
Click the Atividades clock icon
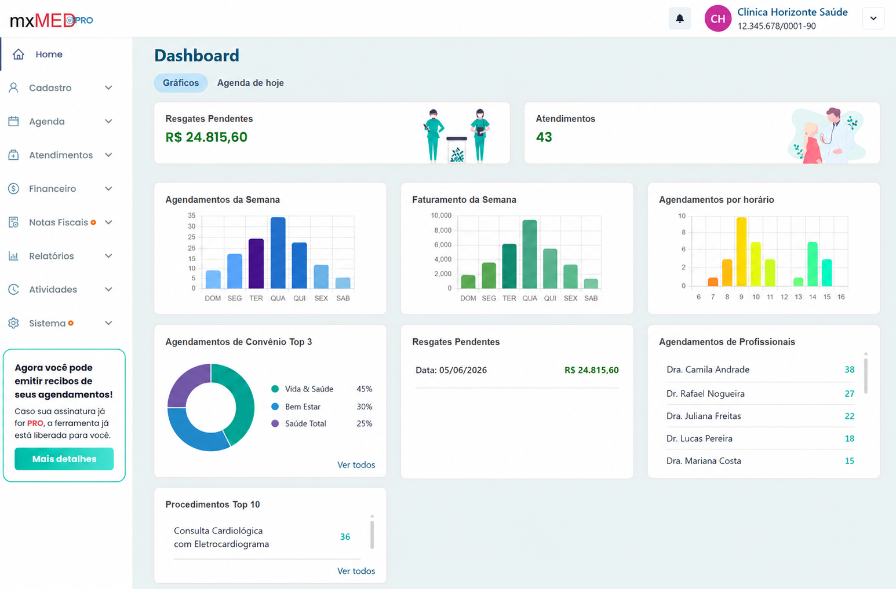click(14, 290)
